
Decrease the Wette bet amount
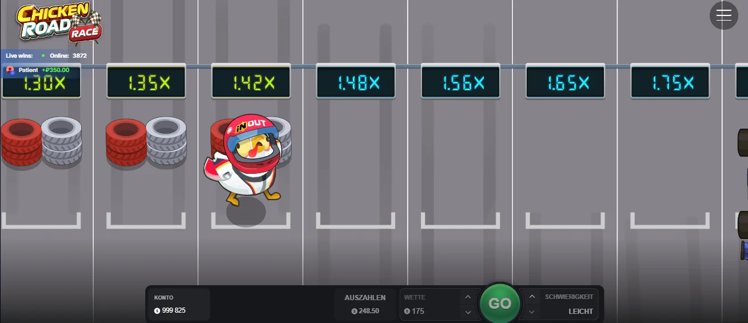pos(468,312)
